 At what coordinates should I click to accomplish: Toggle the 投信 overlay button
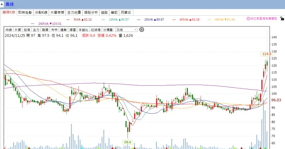point(27,30)
